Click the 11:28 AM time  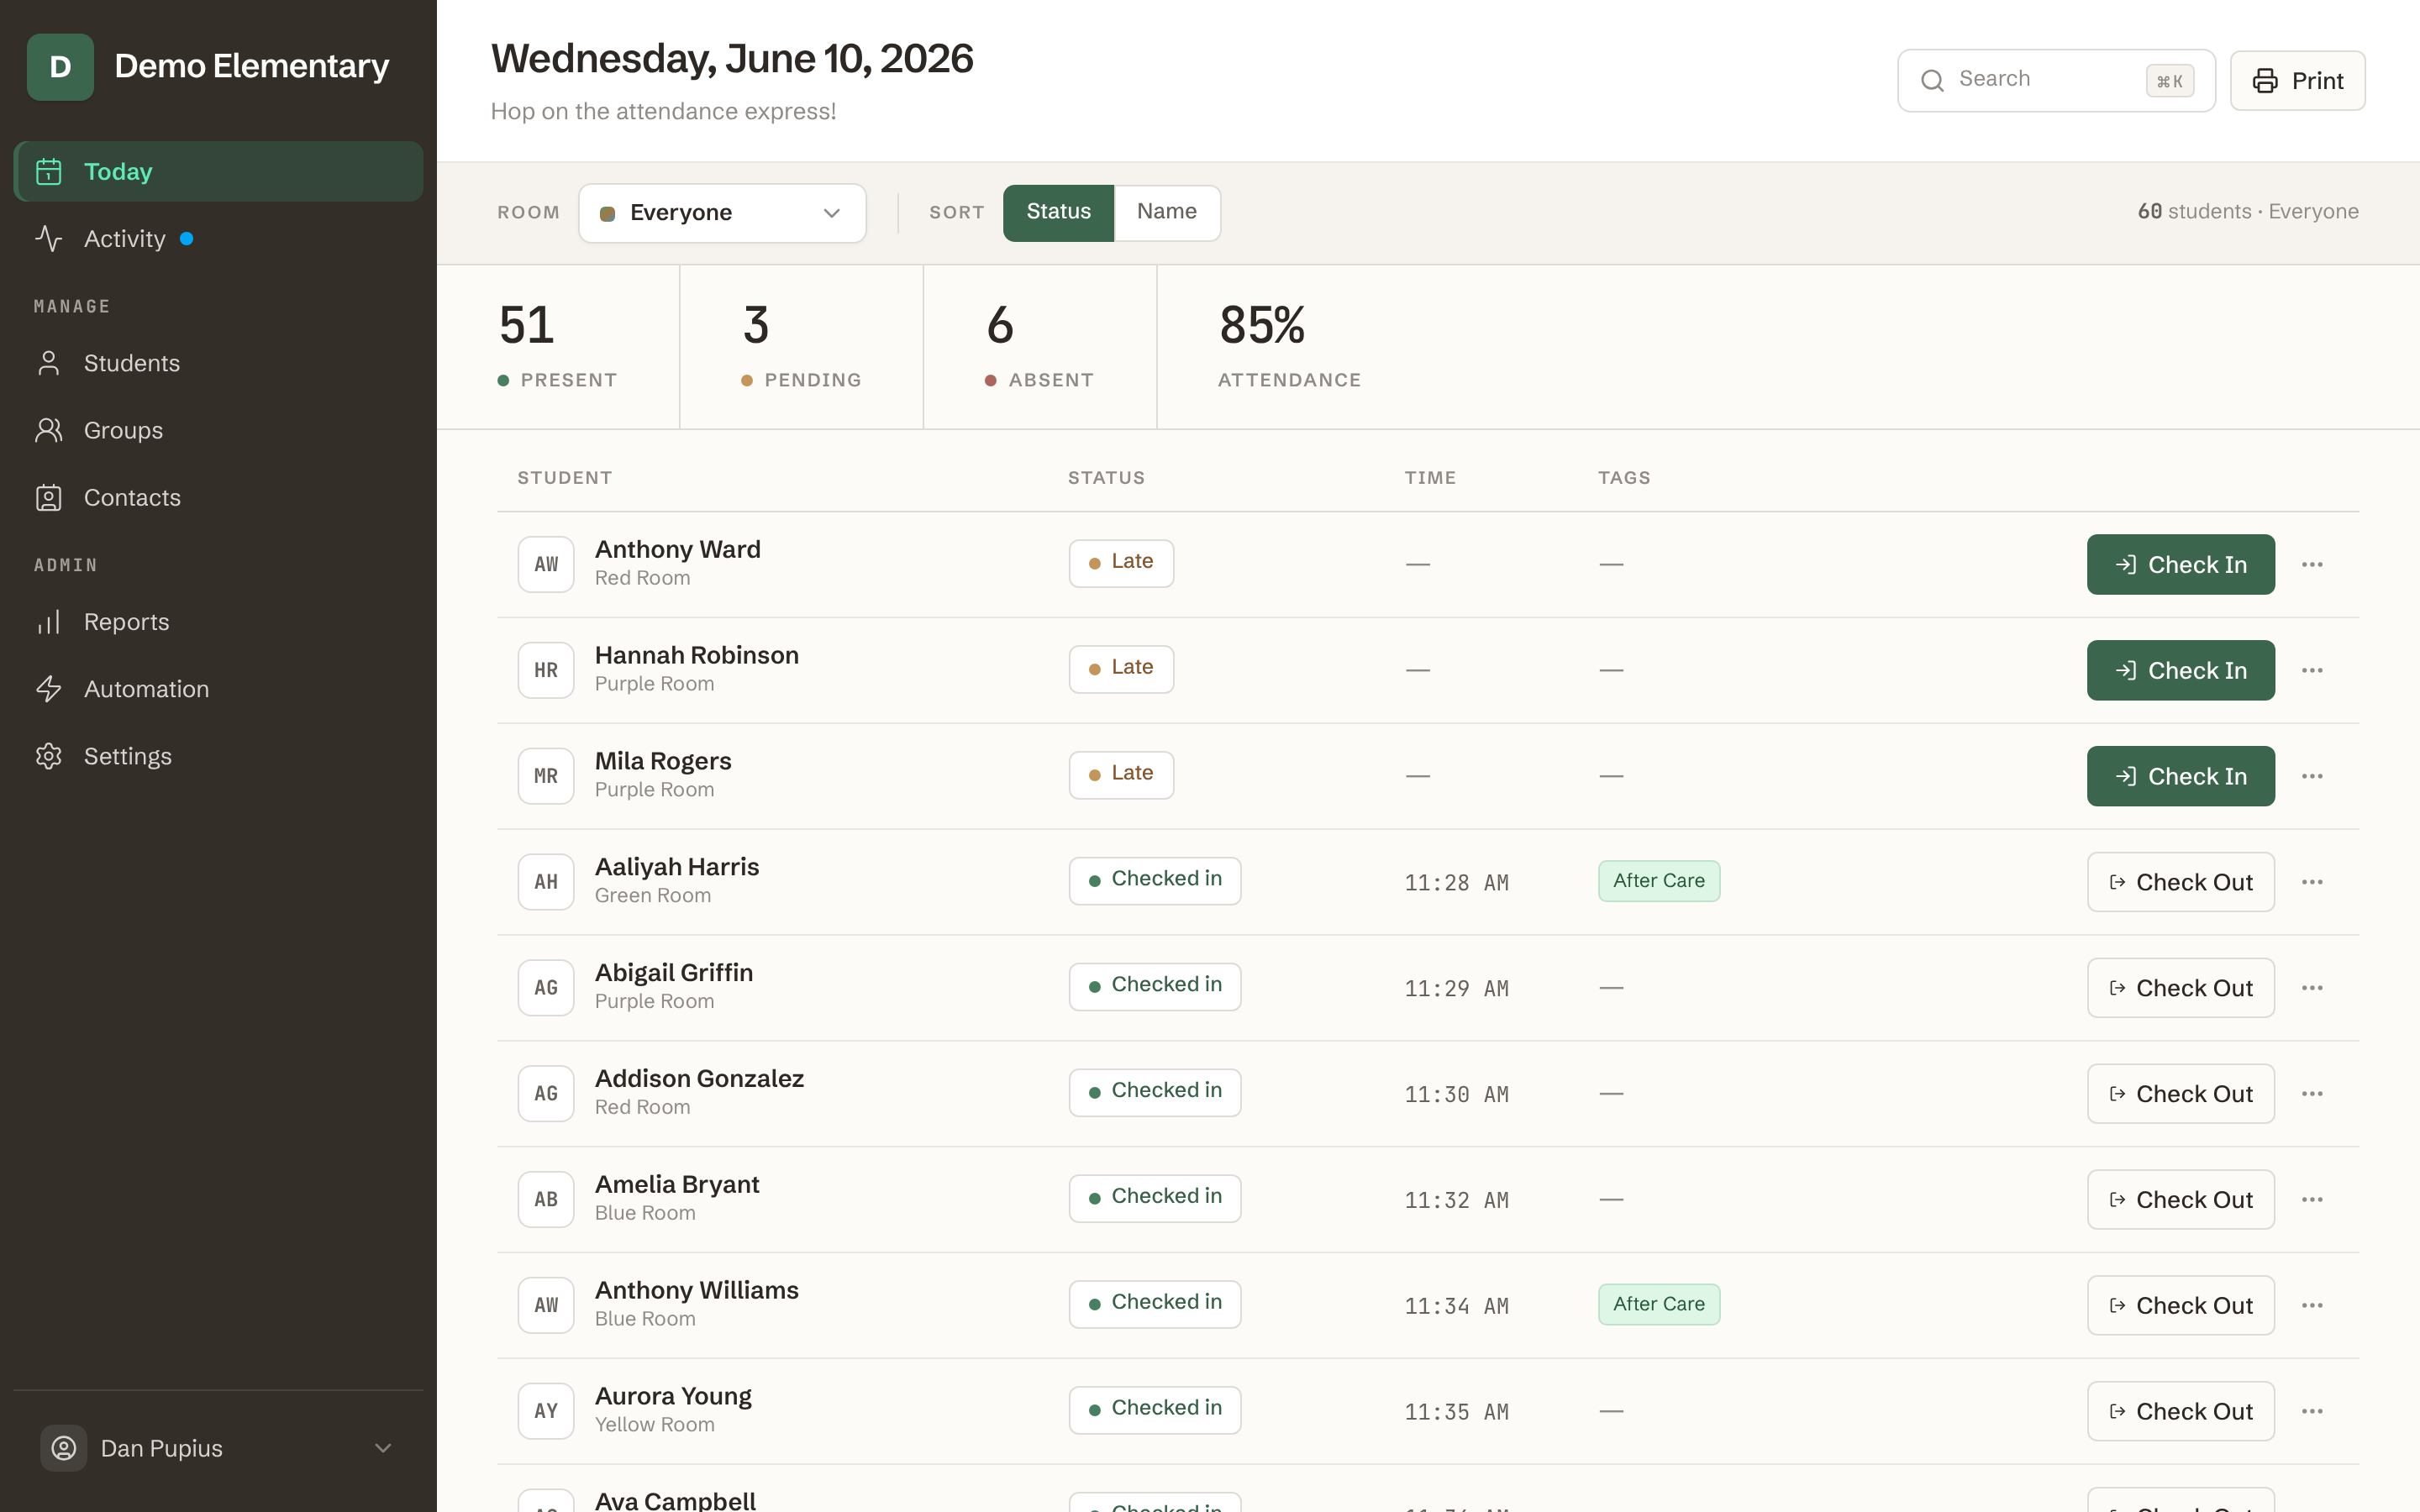(x=1456, y=883)
